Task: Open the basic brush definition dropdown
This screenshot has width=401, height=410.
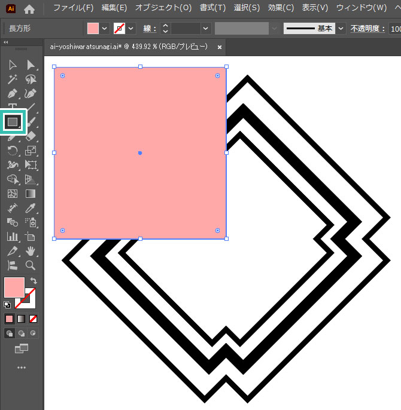Action: pyautogui.click(x=341, y=28)
